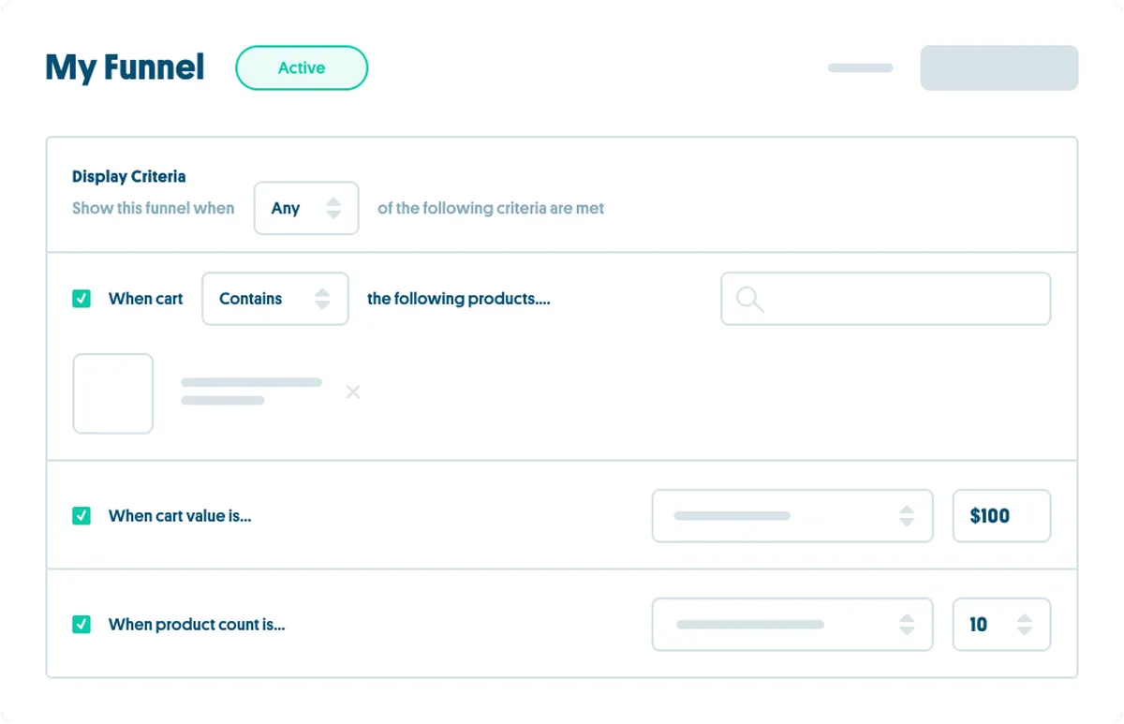Click the product search input field
The width and height of the screenshot is (1124, 724).
899,300
